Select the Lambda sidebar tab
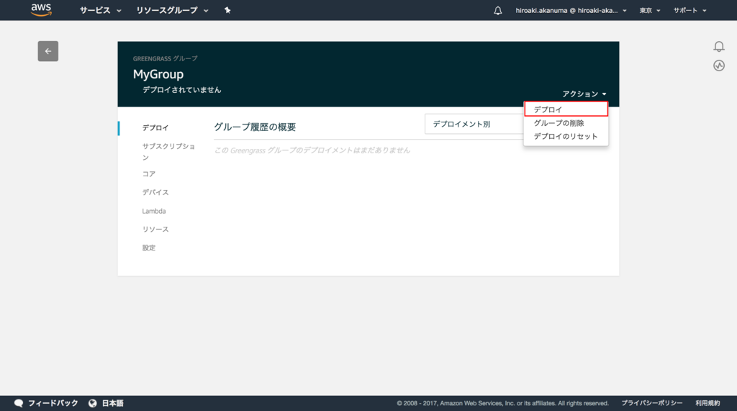 [x=154, y=211]
